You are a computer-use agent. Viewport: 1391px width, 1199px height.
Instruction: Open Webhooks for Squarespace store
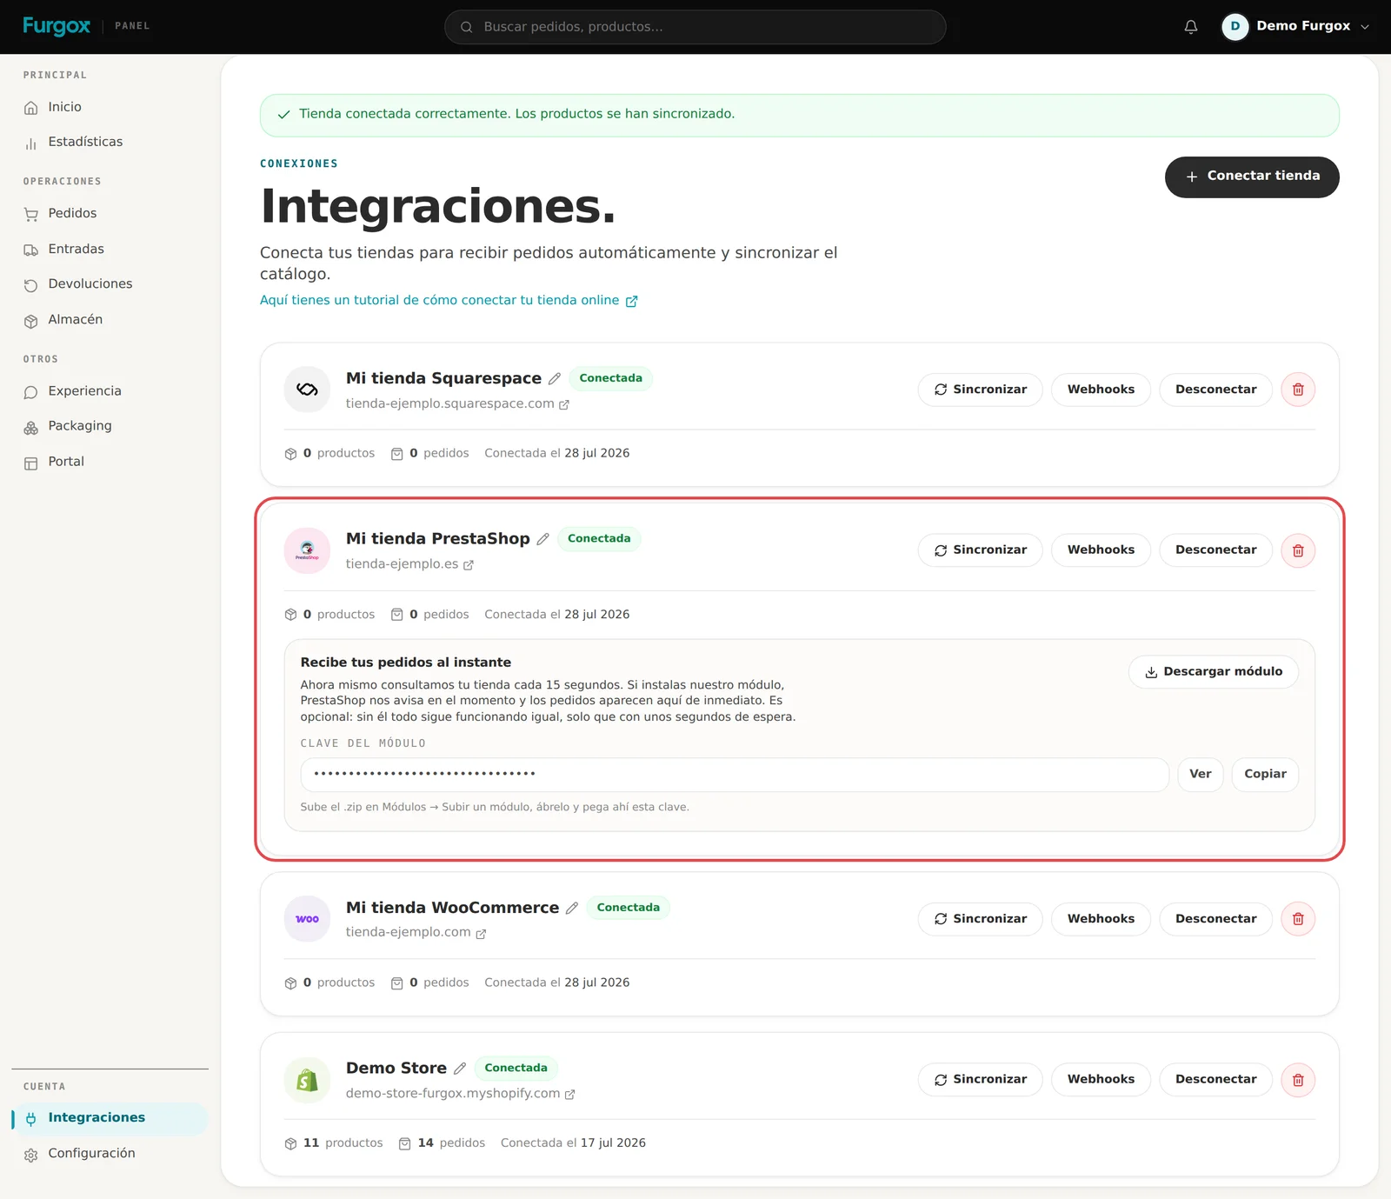[1101, 390]
